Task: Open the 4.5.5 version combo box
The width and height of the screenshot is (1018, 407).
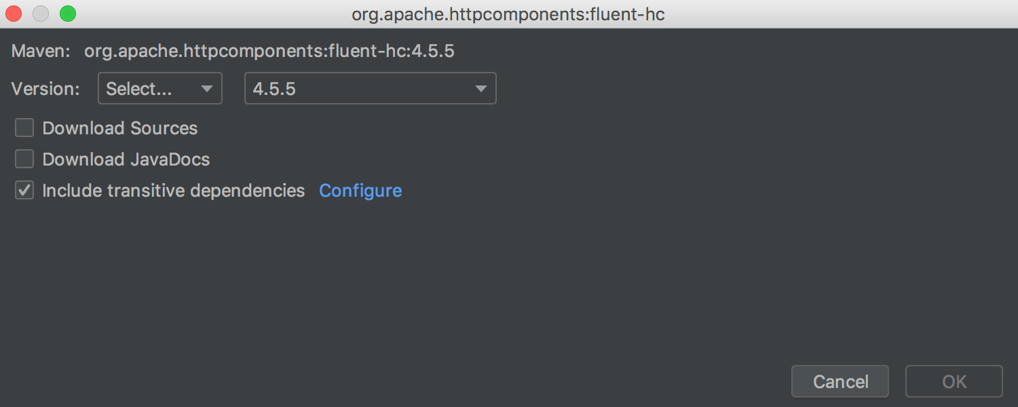Action: point(370,89)
